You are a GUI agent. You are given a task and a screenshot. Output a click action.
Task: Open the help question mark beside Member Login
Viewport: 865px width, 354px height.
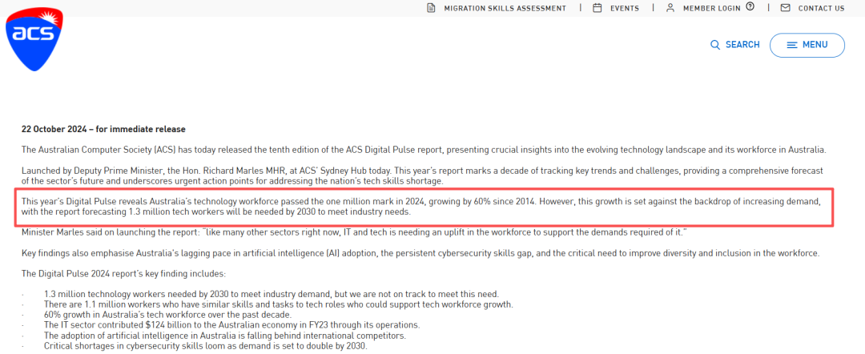[x=750, y=7]
